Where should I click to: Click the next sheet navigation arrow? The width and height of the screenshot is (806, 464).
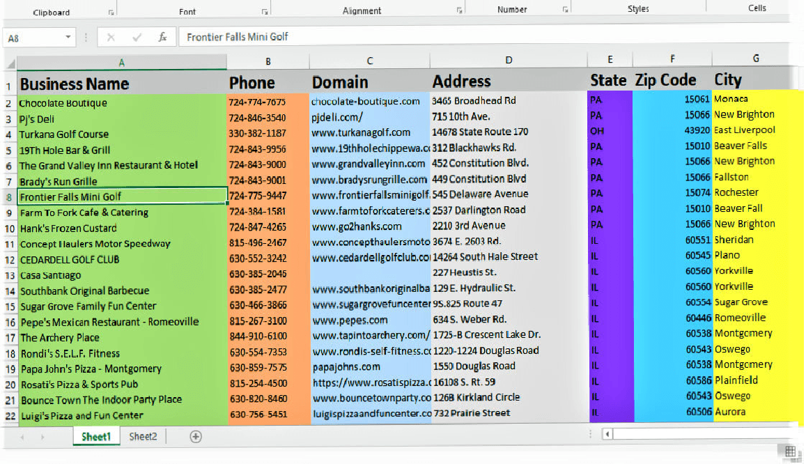click(42, 437)
